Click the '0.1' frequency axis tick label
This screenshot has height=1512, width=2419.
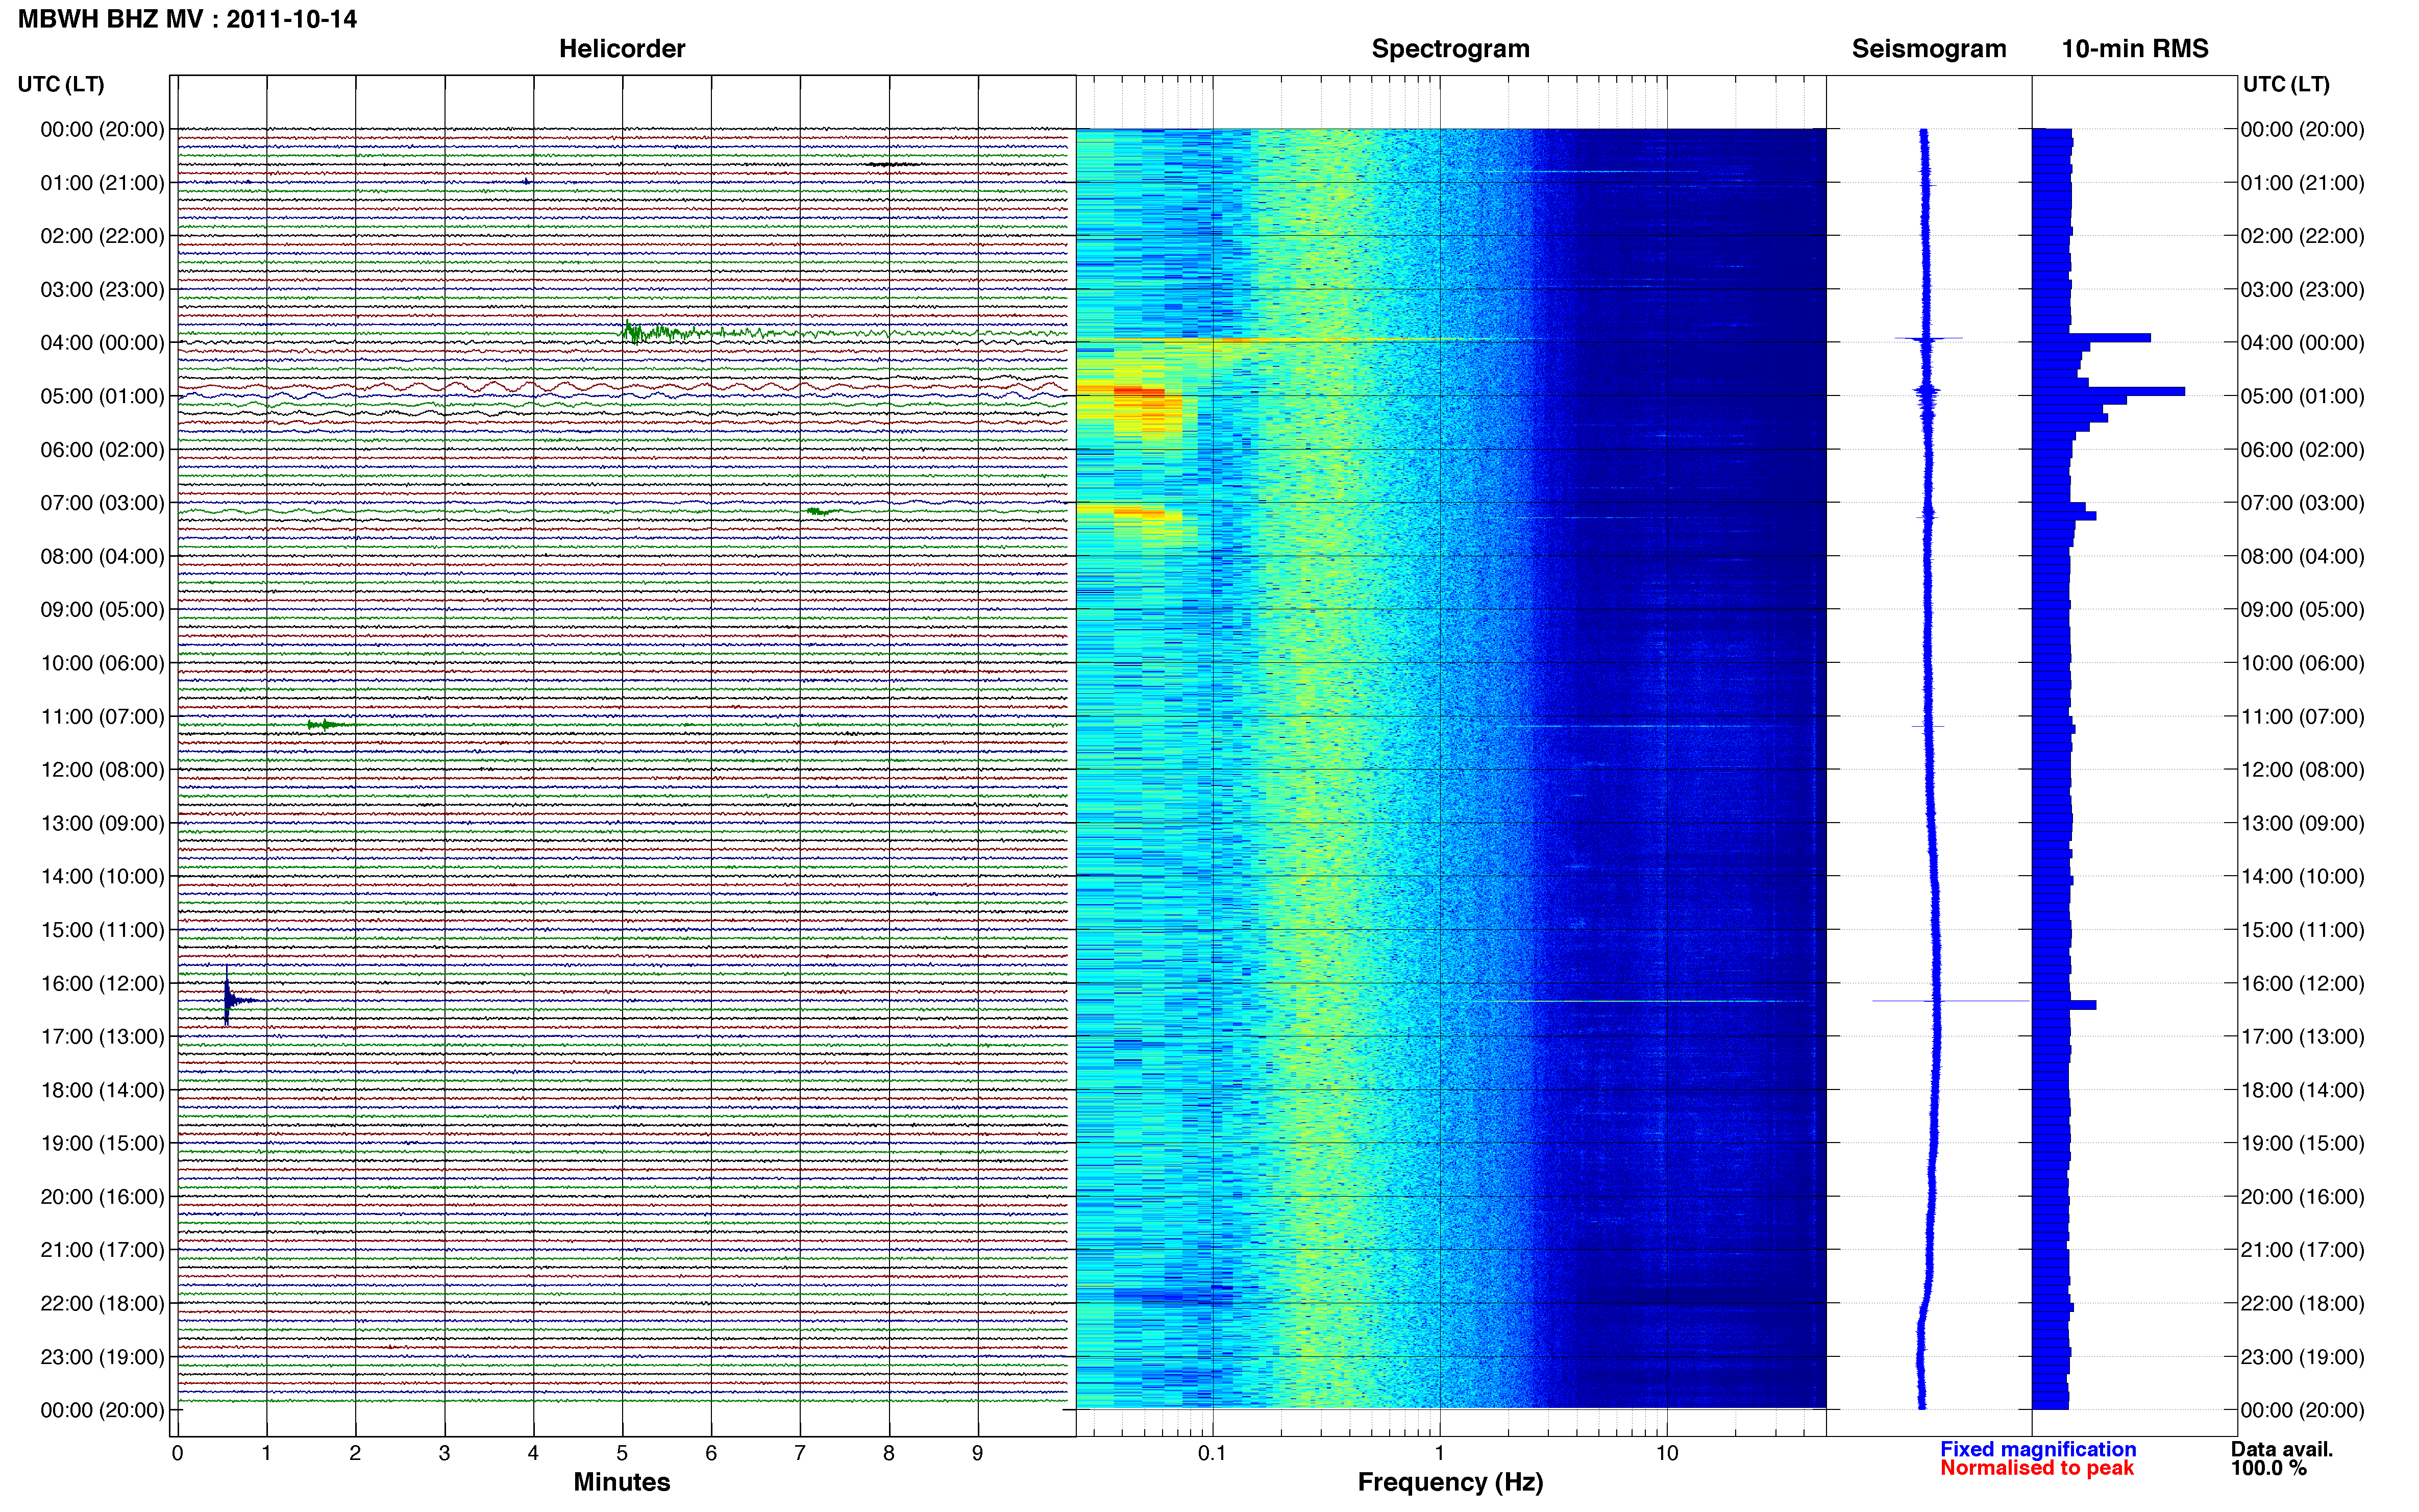1212,1453
